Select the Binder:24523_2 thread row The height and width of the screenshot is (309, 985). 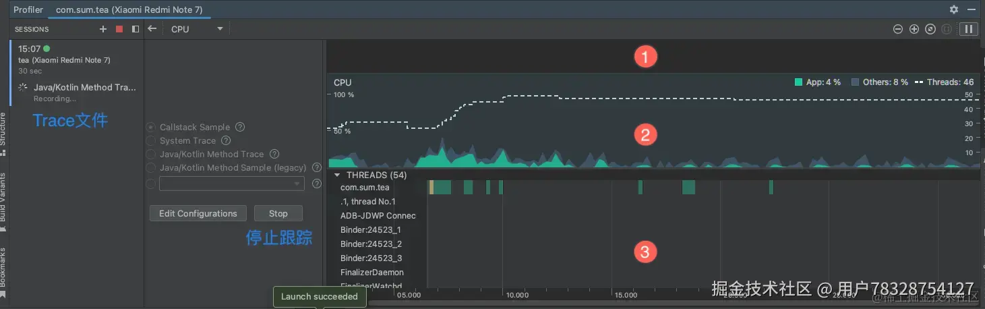point(371,244)
